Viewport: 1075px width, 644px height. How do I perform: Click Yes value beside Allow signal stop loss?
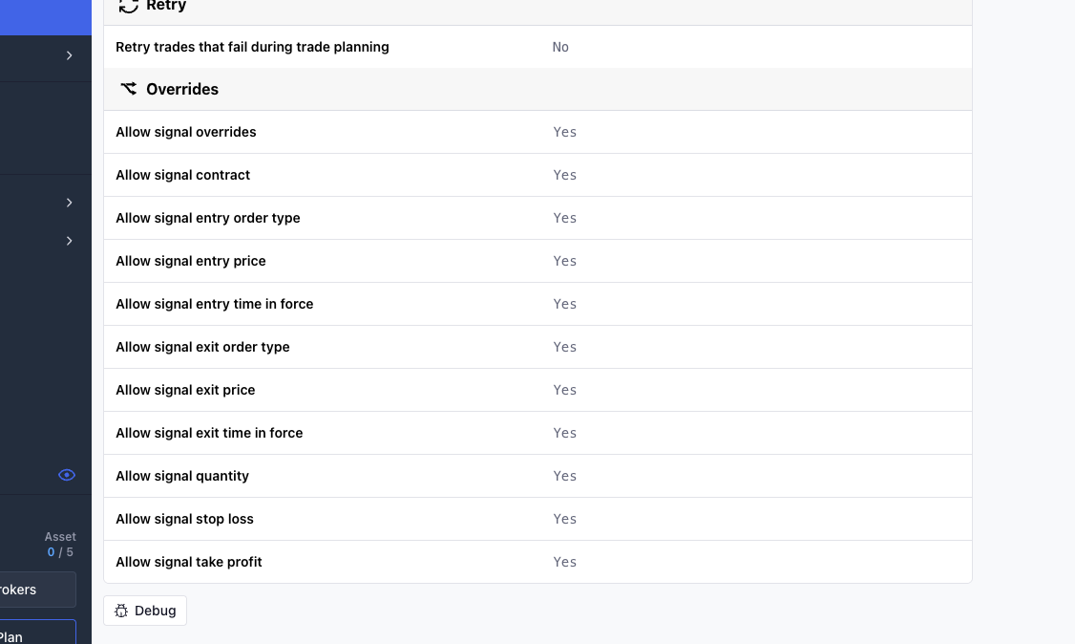click(564, 519)
